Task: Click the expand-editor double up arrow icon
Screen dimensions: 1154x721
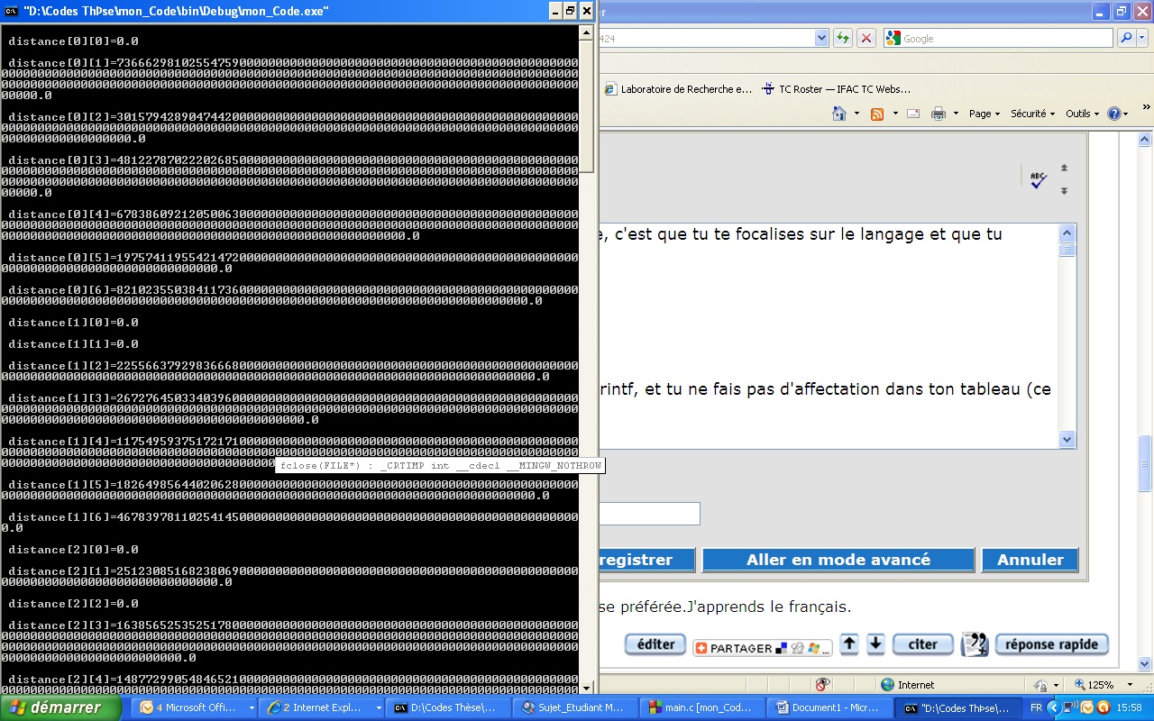Action: coord(1064,169)
